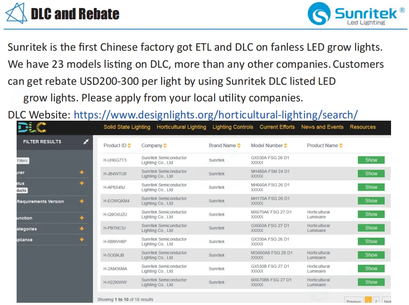Image resolution: width=409 pixels, height=305 pixels.
Task: Sort by Company arrows
Action: point(165,145)
